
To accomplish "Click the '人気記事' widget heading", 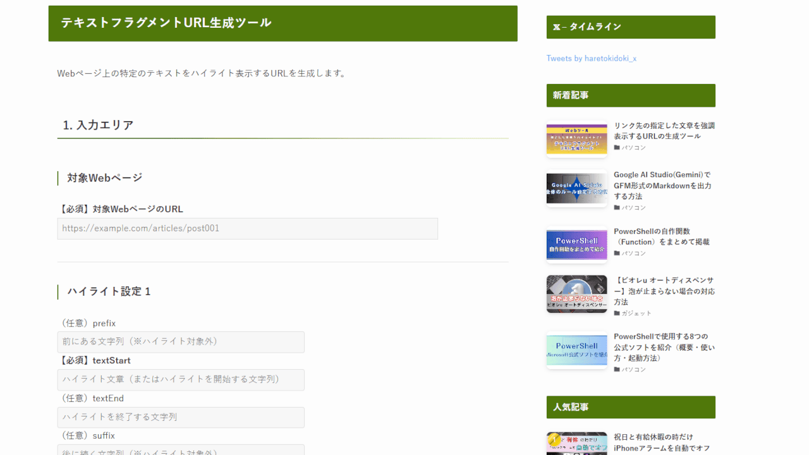I will tap(631, 407).
